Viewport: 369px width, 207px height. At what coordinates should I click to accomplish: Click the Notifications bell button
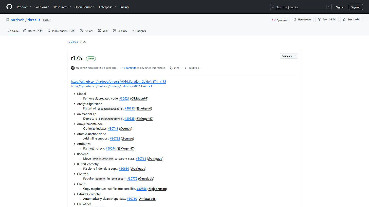[x=302, y=19]
